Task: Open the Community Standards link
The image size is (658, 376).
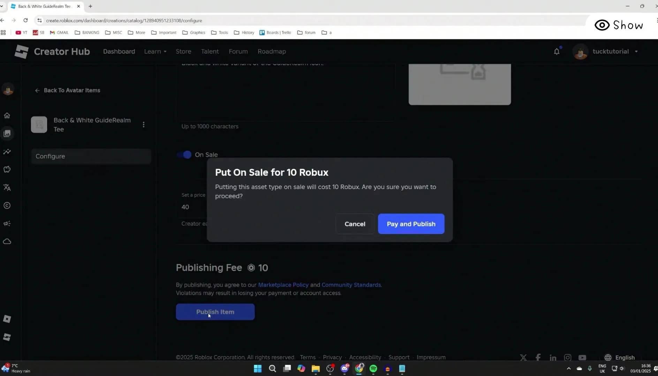Action: 351,285
